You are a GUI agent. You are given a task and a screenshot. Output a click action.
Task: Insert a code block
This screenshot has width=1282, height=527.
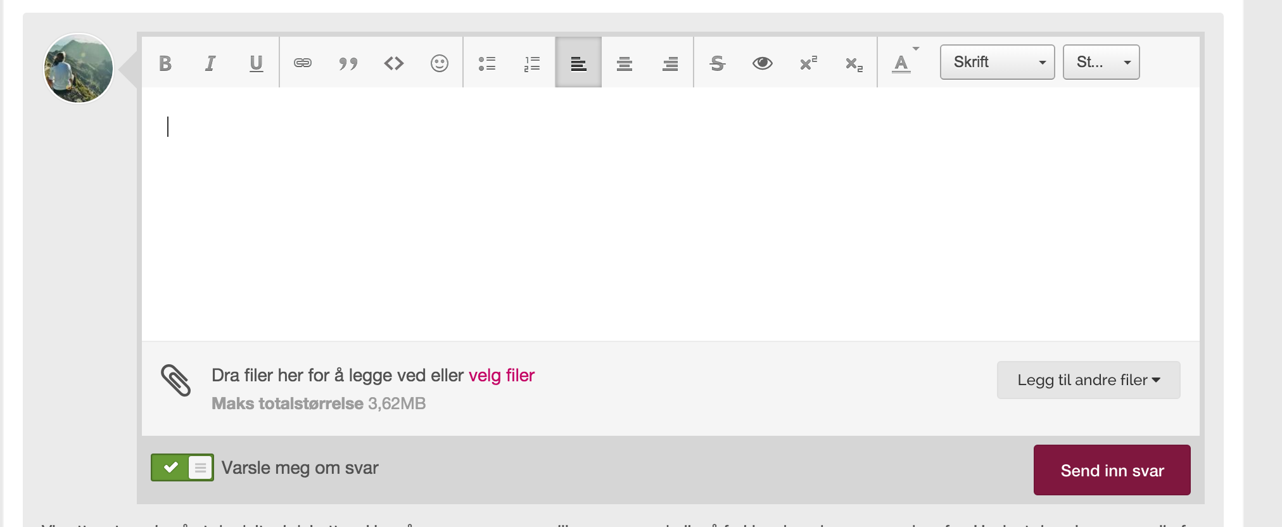point(393,63)
